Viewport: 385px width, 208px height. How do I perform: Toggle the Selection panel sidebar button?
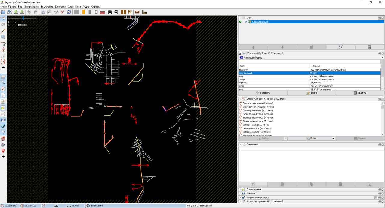coord(3,89)
